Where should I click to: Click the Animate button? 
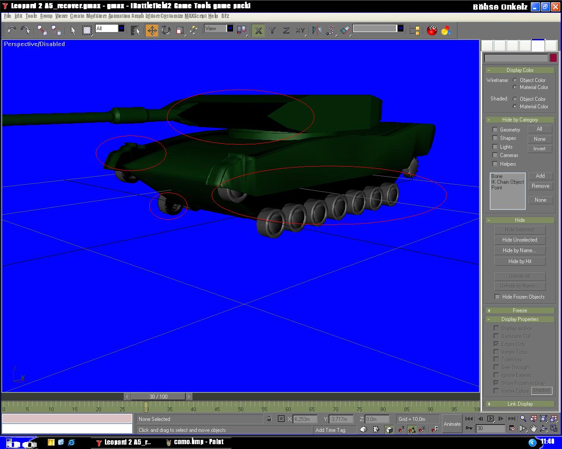tap(452, 424)
